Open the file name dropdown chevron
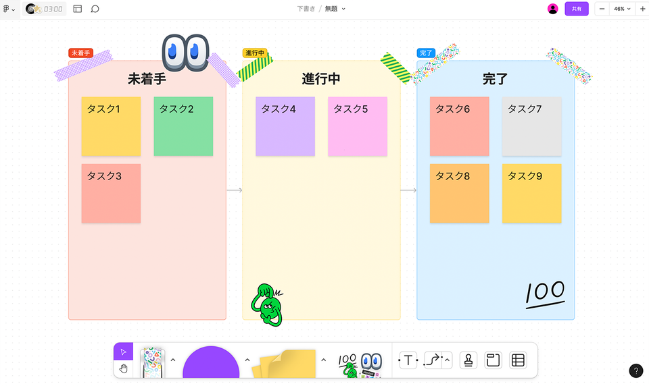The image size is (649, 386). [x=343, y=9]
